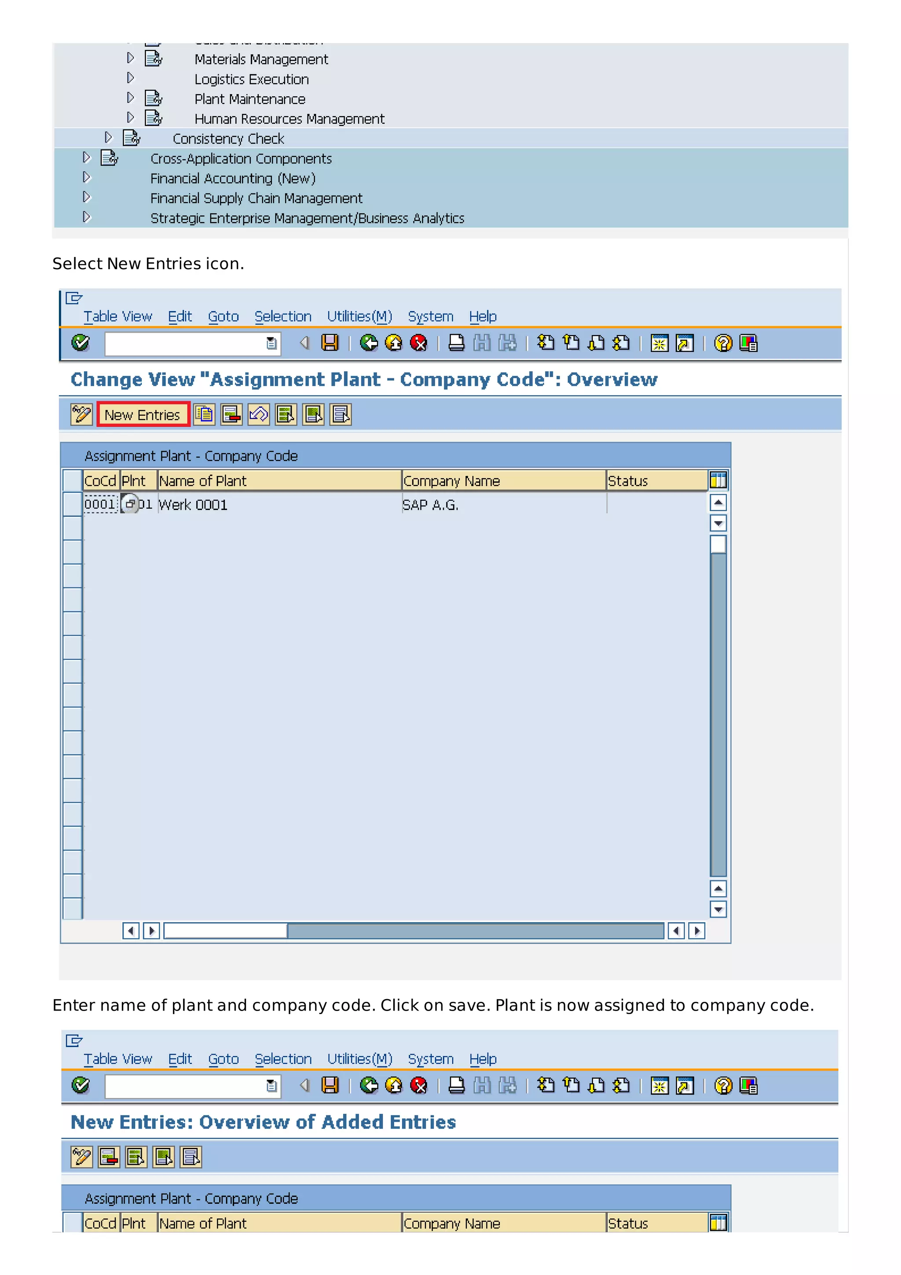Click command input field in Change View window

tap(192, 344)
